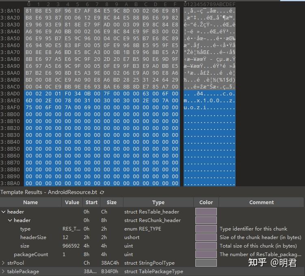Click B34F0h size of tablePackage
Screen dimensions: 305x276
click(x=110, y=272)
